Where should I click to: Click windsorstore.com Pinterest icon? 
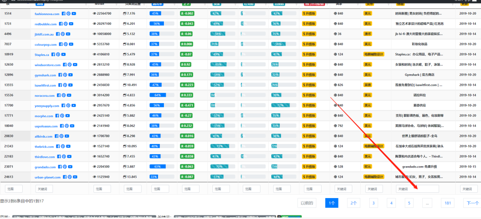click(x=69, y=65)
